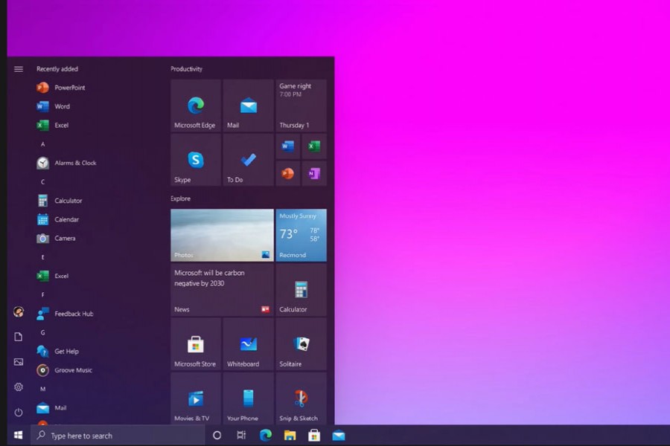The width and height of the screenshot is (670, 446).
Task: Open the Microsoft Edge tile
Action: [196, 106]
